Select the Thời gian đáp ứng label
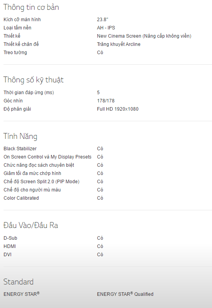This screenshot has height=308, width=212. (x=29, y=93)
